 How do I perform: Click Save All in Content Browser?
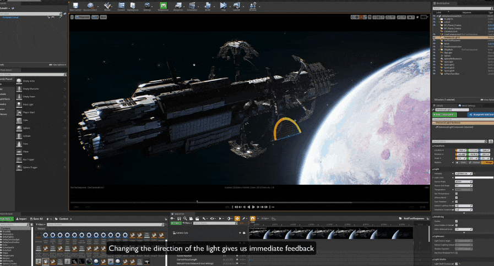pos(37,219)
